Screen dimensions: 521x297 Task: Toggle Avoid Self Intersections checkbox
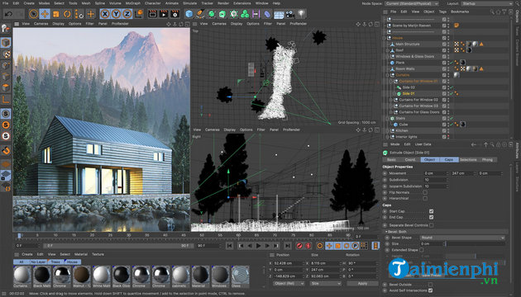click(431, 290)
